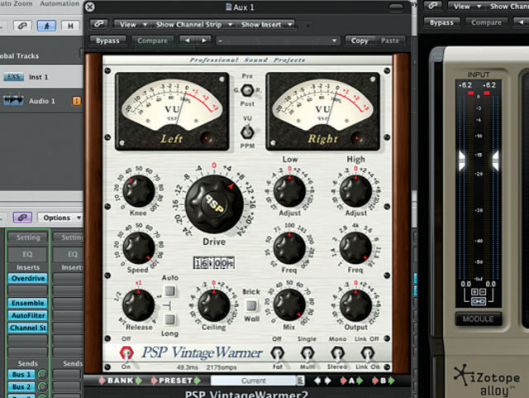This screenshot has width=529, height=398.
Task: Click the Low Freq knob
Action: tap(289, 247)
